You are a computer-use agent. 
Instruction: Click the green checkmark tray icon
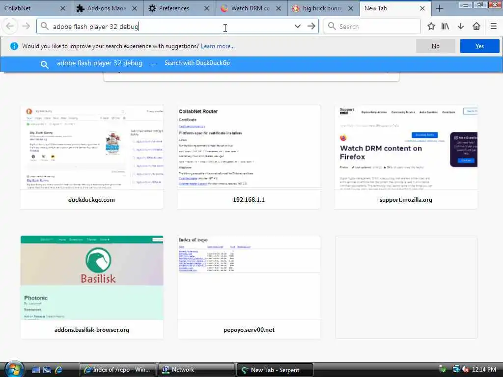(443, 370)
